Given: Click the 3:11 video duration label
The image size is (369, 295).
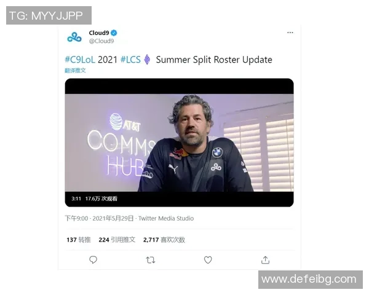Looking at the screenshot, I should click(x=76, y=199).
